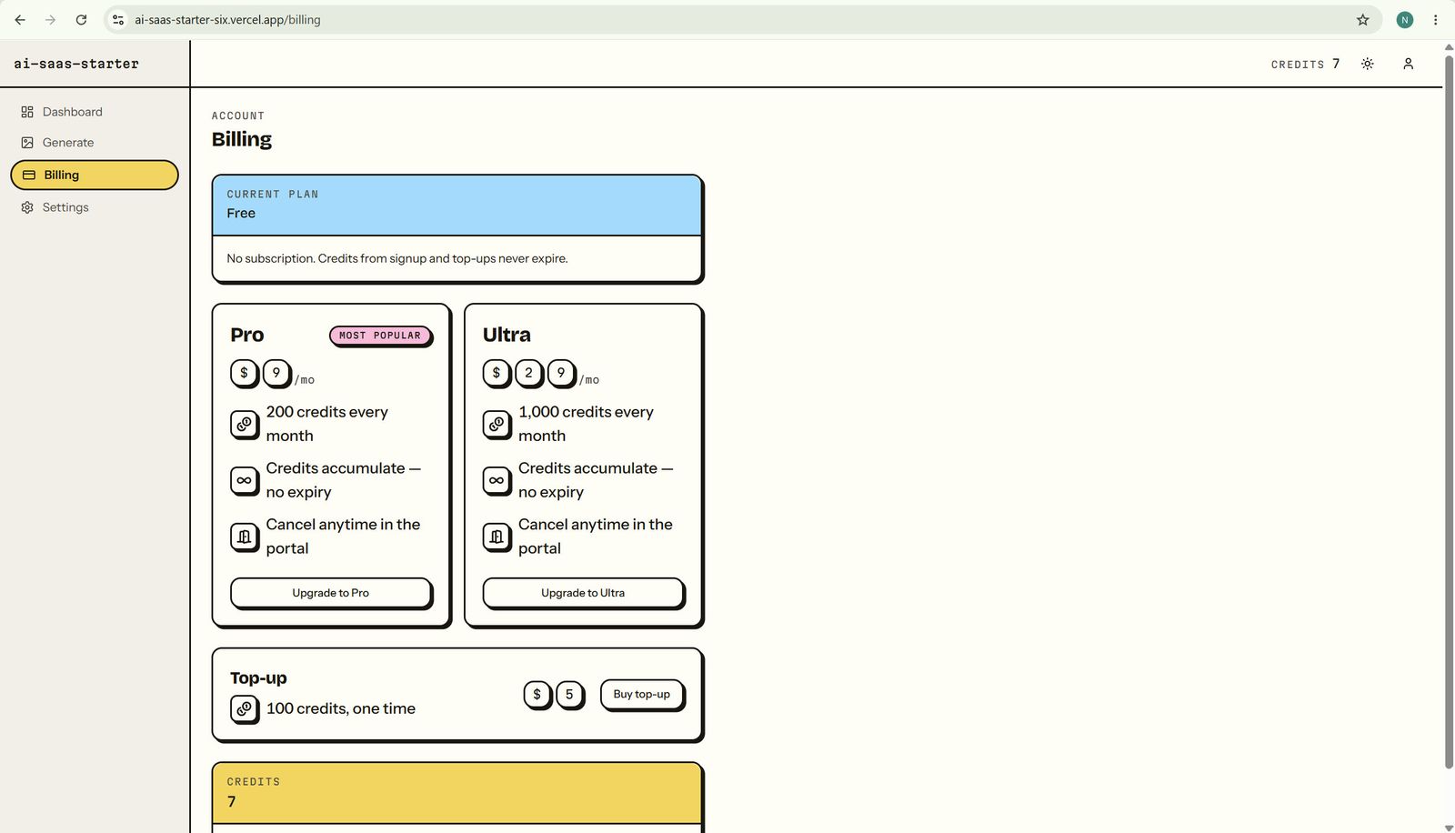This screenshot has height=833, width=1455.
Task: Click the Pro price dollar sign key
Action: tap(245, 373)
